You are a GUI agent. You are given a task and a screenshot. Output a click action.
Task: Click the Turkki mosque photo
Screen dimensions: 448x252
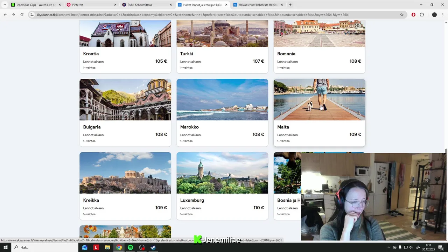tap(222, 34)
